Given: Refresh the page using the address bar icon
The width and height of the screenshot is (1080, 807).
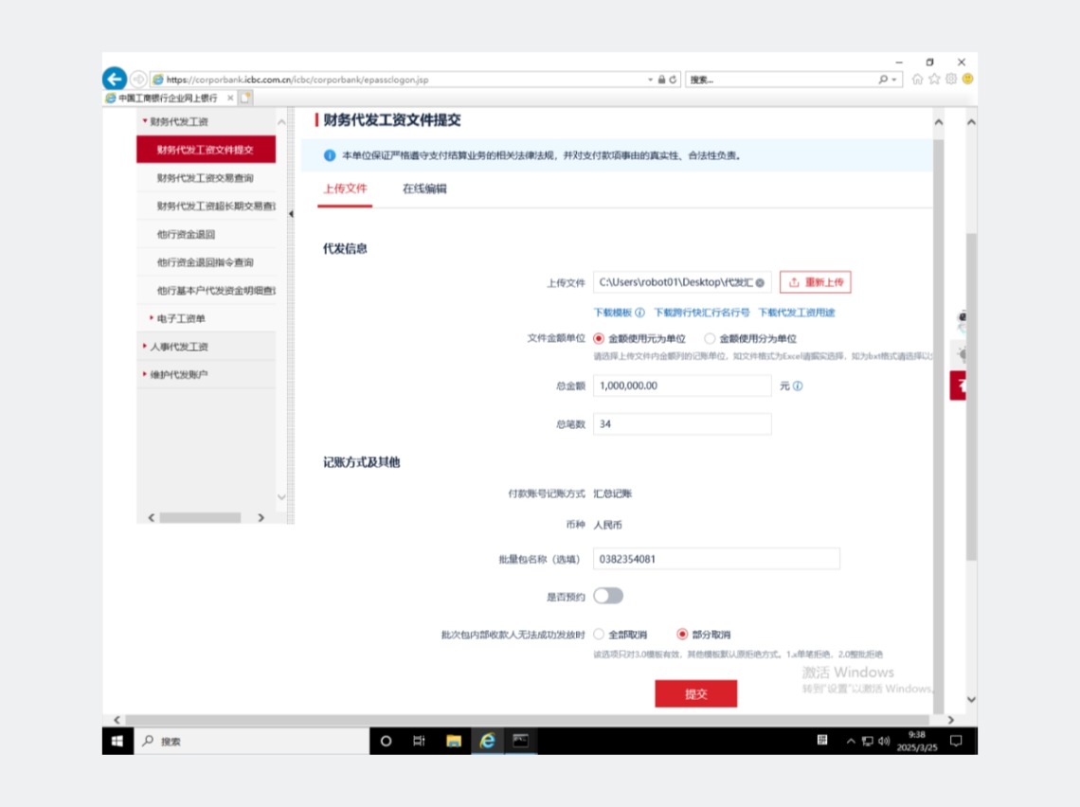Looking at the screenshot, I should tap(674, 80).
